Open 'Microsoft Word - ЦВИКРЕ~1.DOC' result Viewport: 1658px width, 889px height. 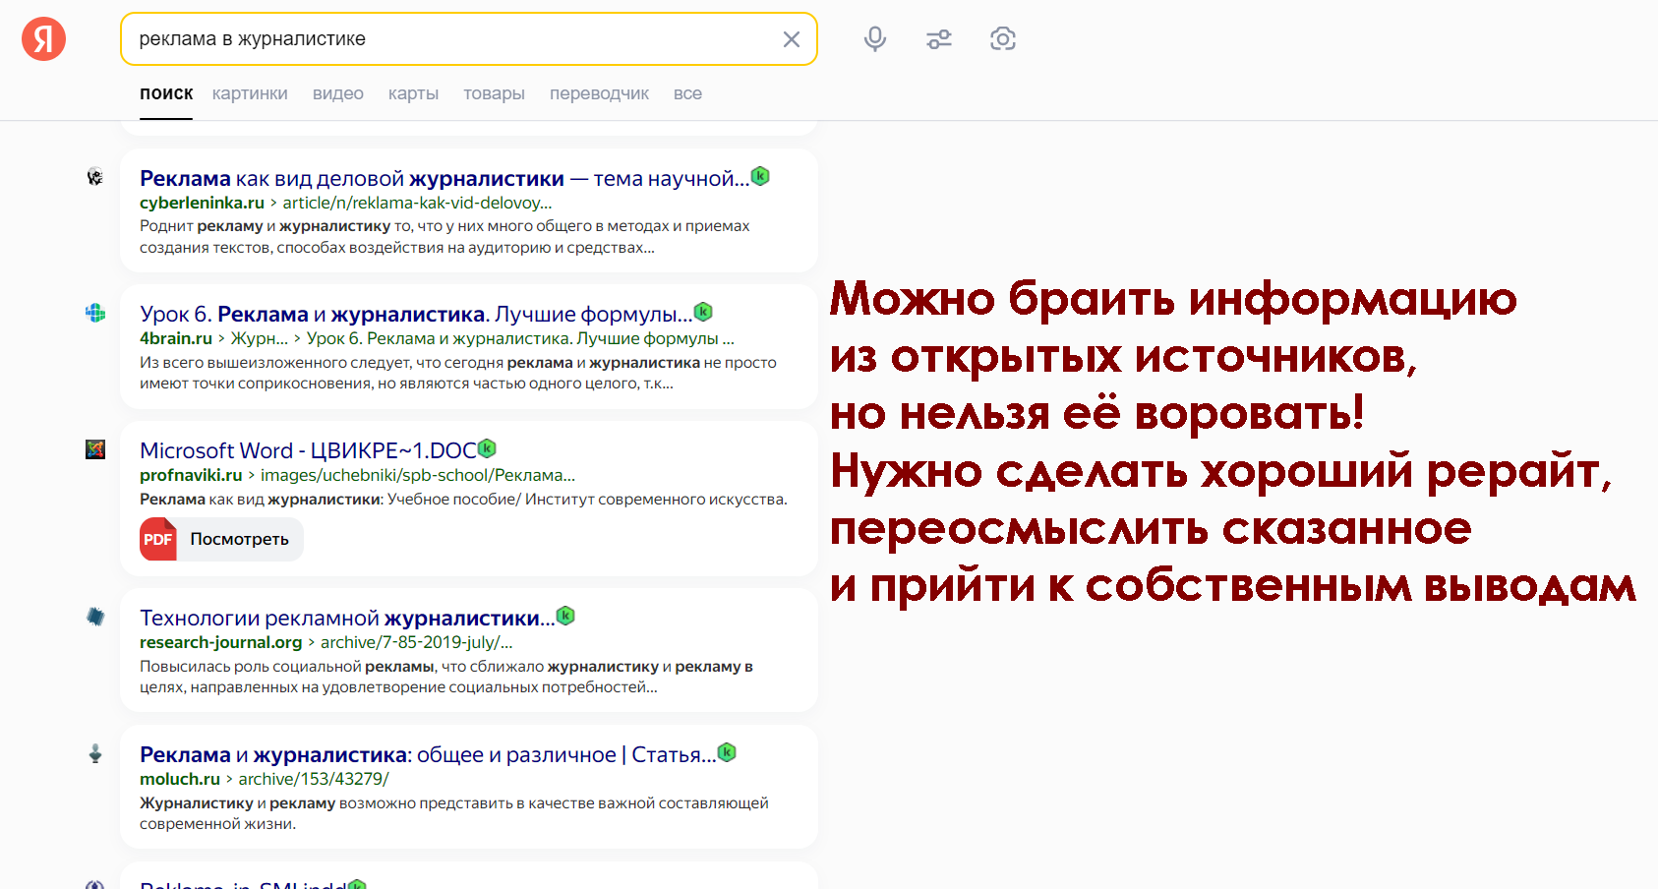coord(308,450)
